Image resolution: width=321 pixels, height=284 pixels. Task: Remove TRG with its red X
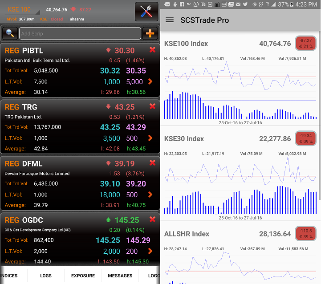[152, 106]
